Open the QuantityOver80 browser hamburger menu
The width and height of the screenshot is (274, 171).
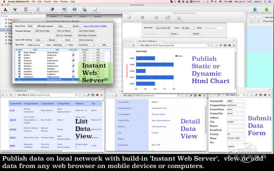(x=234, y=45)
